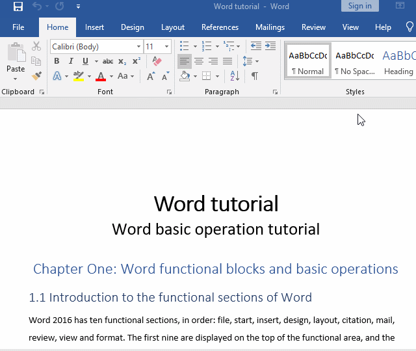Click the Copy icon

tap(36, 61)
